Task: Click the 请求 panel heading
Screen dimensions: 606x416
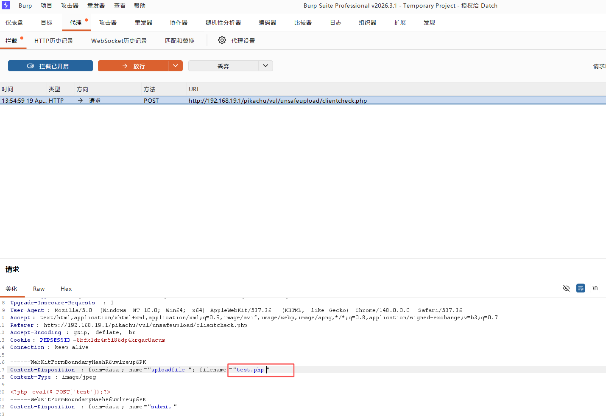Action: tap(12, 269)
